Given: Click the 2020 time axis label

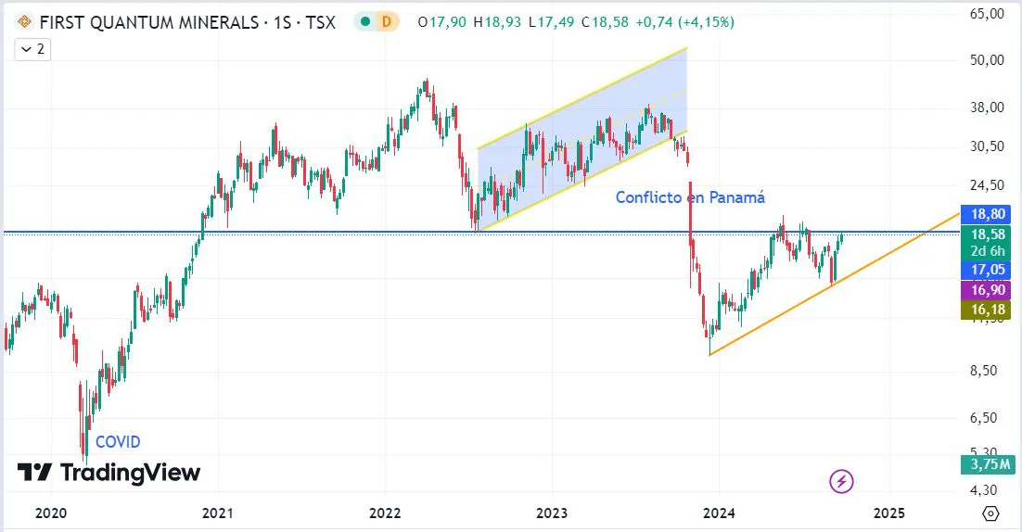Looking at the screenshot, I should point(50,513).
